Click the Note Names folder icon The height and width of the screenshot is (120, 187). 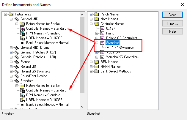[x=96, y=19]
